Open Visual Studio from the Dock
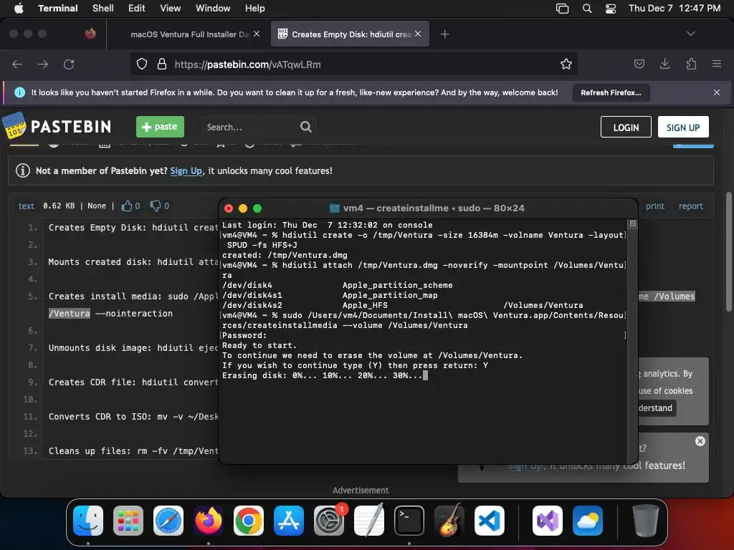The height and width of the screenshot is (550, 734). pyautogui.click(x=548, y=521)
